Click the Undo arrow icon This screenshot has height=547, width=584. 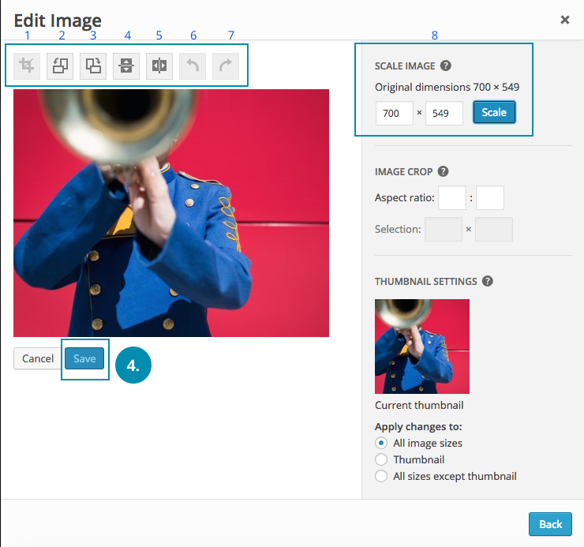click(193, 66)
